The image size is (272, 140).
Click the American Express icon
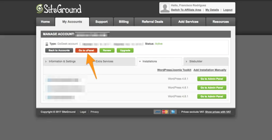(173, 112)
